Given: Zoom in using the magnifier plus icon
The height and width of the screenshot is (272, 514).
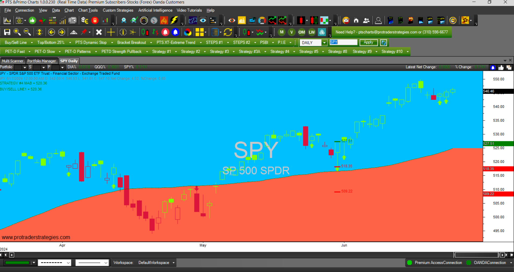Looking at the screenshot, I should [17, 32].
